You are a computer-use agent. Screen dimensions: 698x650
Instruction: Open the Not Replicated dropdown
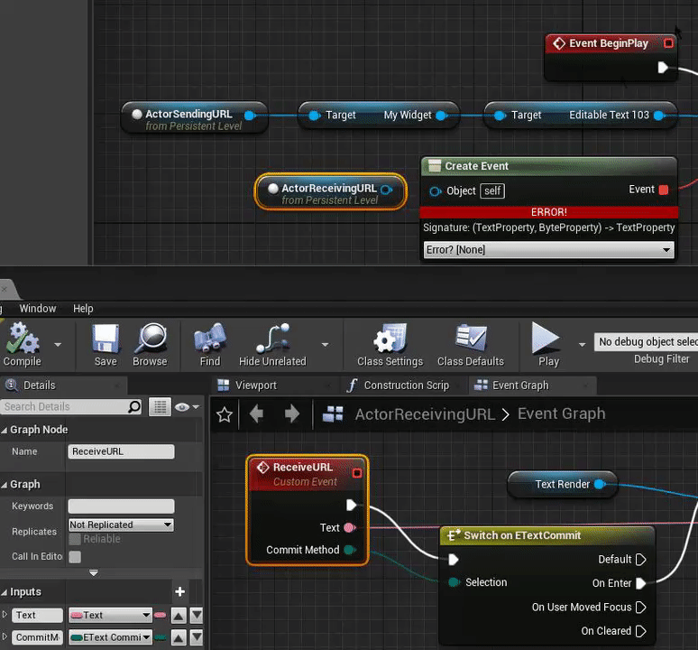tap(121, 525)
